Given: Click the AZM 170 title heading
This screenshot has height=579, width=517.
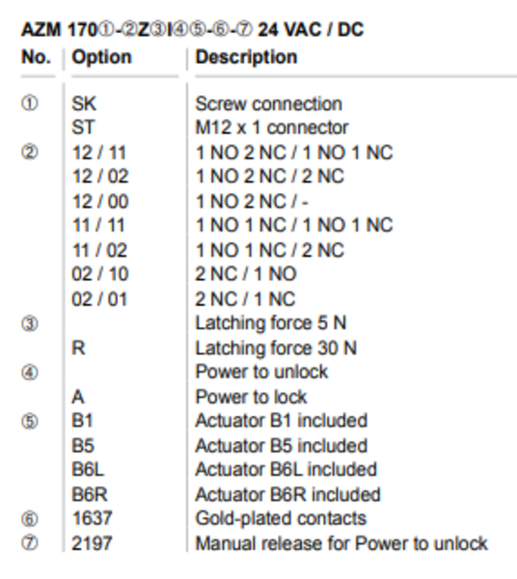Looking at the screenshot, I should point(193,30).
